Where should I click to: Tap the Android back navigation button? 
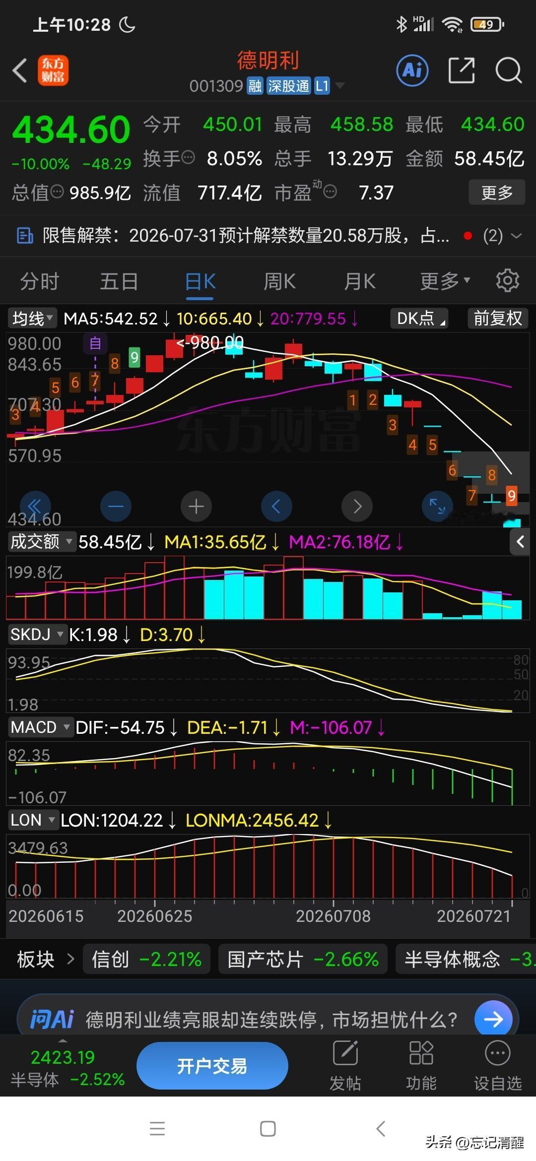click(381, 1128)
